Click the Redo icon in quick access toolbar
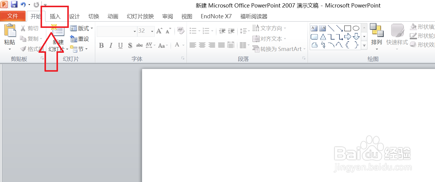 [x=36, y=4]
